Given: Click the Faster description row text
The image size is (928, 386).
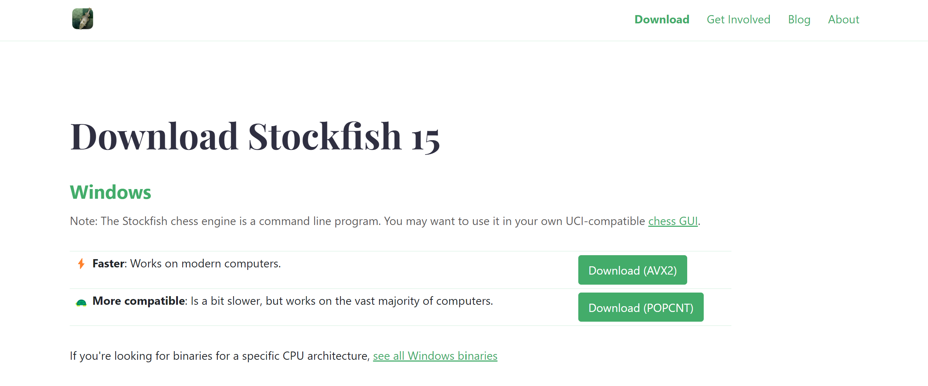Looking at the screenshot, I should pyautogui.click(x=186, y=263).
